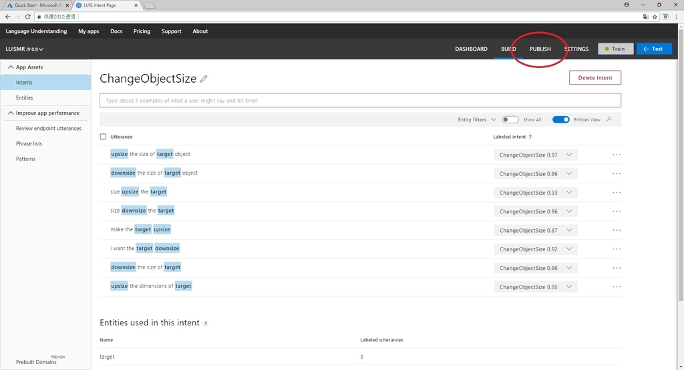
Task: Open the Chrome three-dot menu
Action: point(676,17)
